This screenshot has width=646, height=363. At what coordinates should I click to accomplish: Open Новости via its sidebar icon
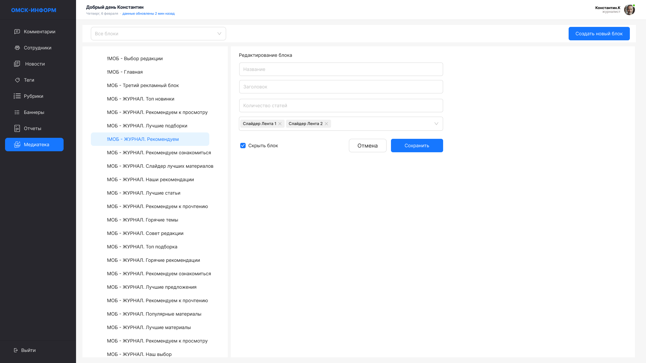pyautogui.click(x=17, y=64)
